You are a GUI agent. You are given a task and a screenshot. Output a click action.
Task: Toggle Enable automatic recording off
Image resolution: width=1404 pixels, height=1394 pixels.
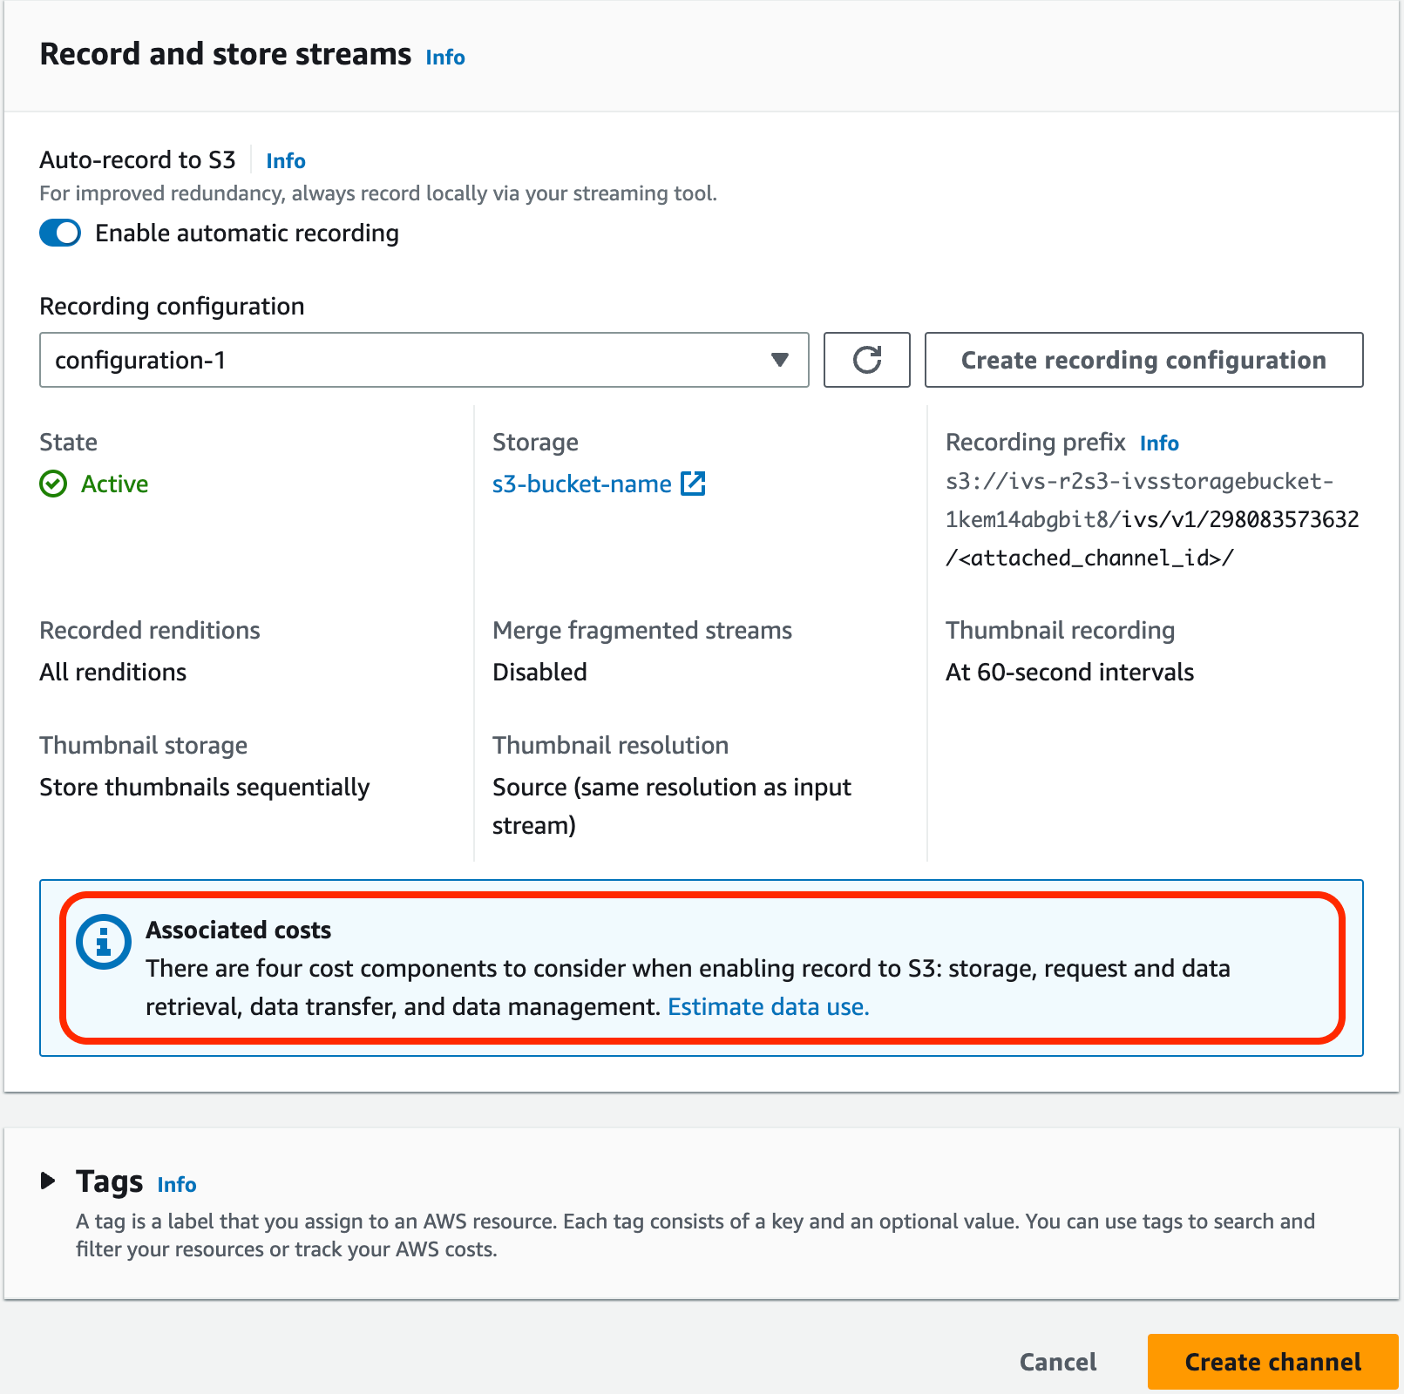tap(59, 233)
